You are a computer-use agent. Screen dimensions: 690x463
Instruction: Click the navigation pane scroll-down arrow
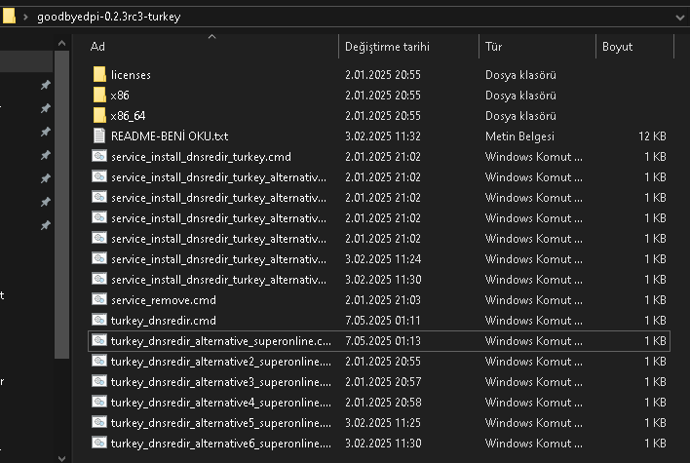(61, 455)
